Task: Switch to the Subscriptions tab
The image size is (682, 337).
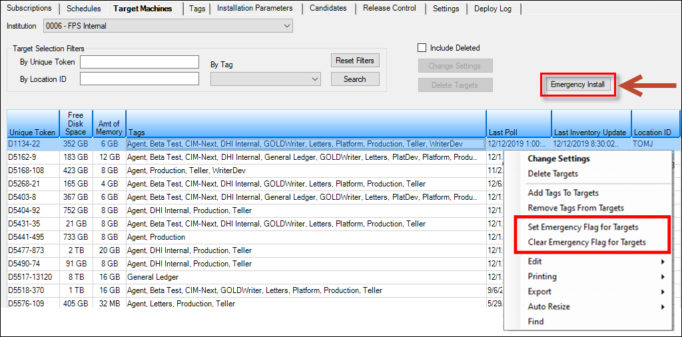Action: click(x=29, y=9)
